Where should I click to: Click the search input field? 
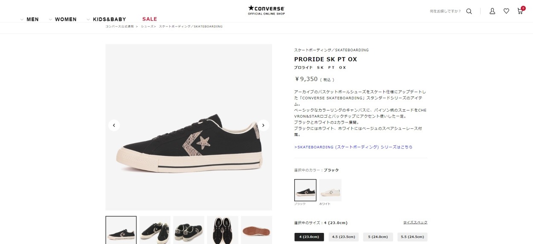(x=445, y=11)
